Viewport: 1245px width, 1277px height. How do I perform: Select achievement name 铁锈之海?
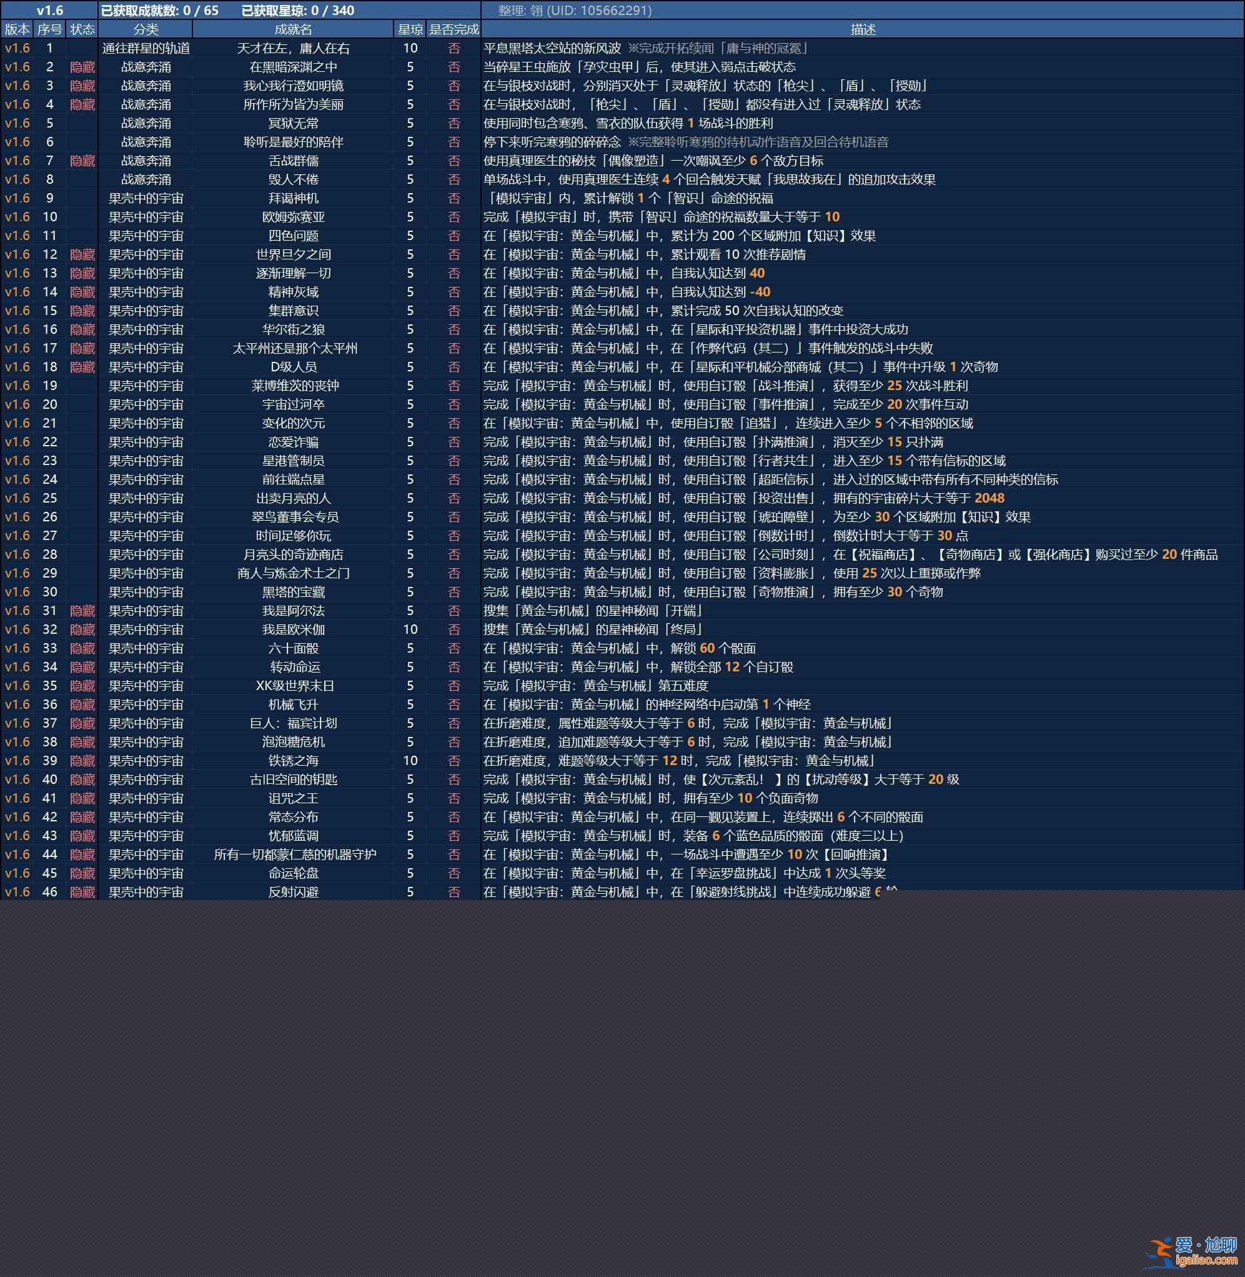coord(293,761)
